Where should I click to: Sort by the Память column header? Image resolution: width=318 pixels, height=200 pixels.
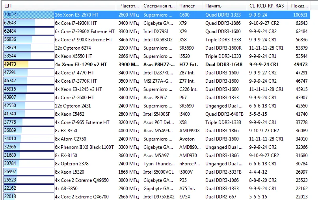[225, 6]
